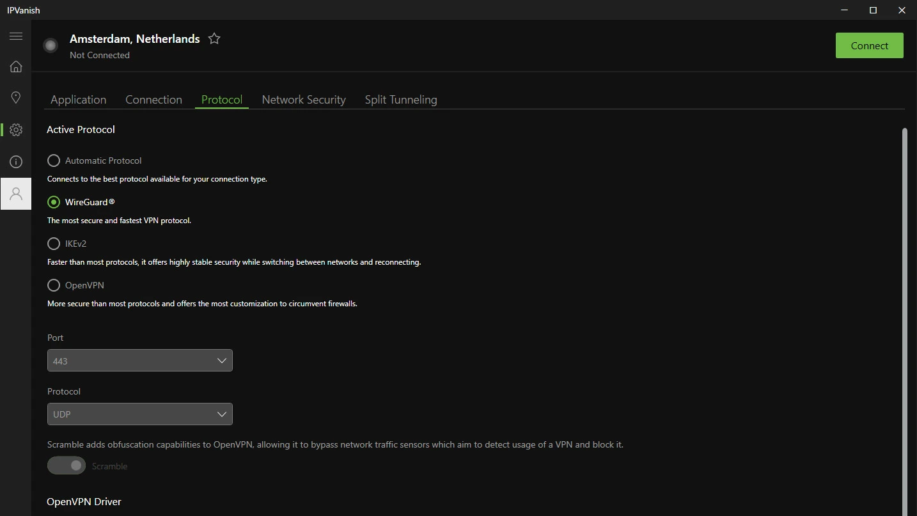
Task: Click the Not Connected status text
Action: point(100,55)
